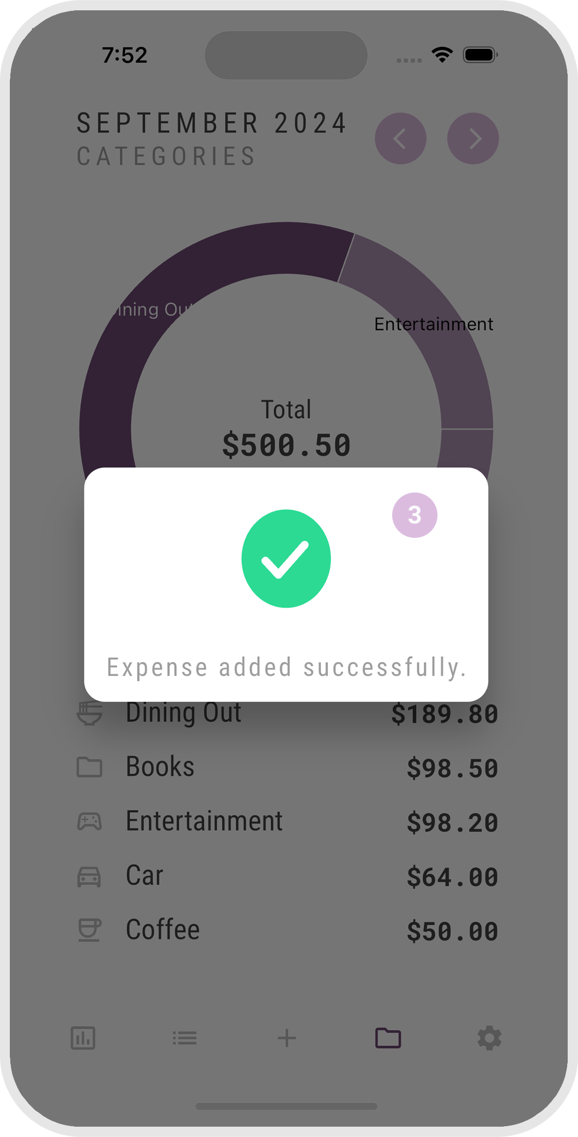This screenshot has height=1137, width=578.
Task: Click the Entertainment gamepad icon
Action: 90,822
